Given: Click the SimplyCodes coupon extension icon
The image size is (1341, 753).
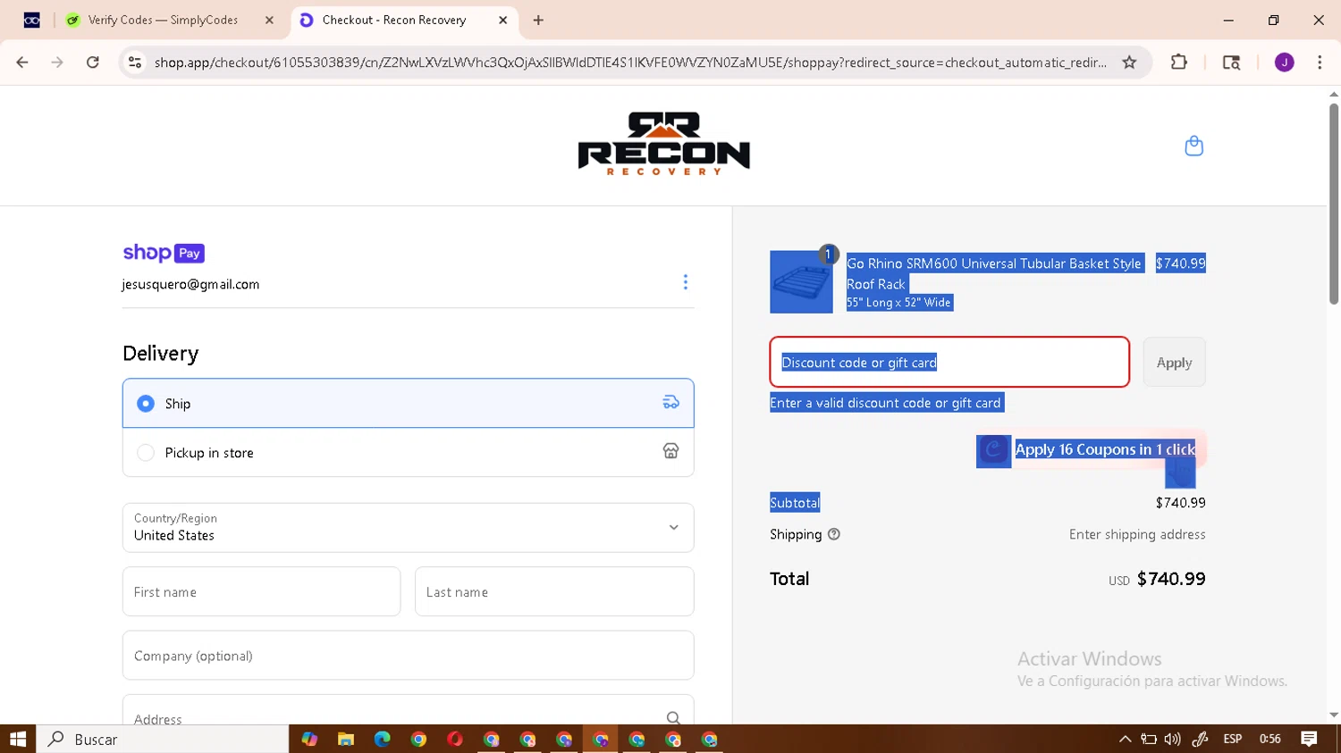Looking at the screenshot, I should [993, 451].
